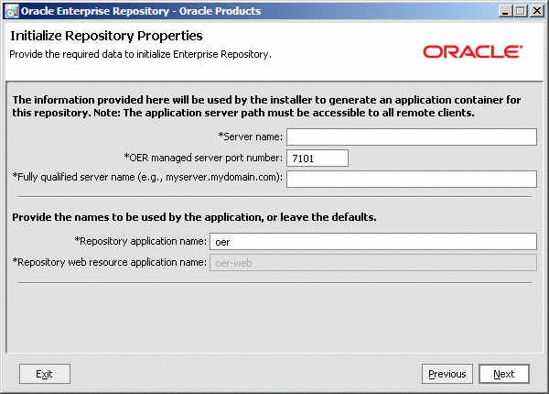Click the Server name input field
Viewport: 549px width, 394px height.
click(x=412, y=137)
